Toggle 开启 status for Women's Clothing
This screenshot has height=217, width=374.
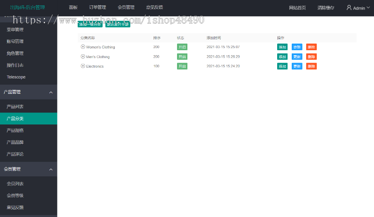pyautogui.click(x=182, y=47)
